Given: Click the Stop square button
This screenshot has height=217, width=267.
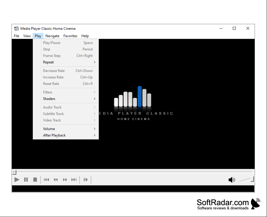Looking at the screenshot, I should 35,179.
